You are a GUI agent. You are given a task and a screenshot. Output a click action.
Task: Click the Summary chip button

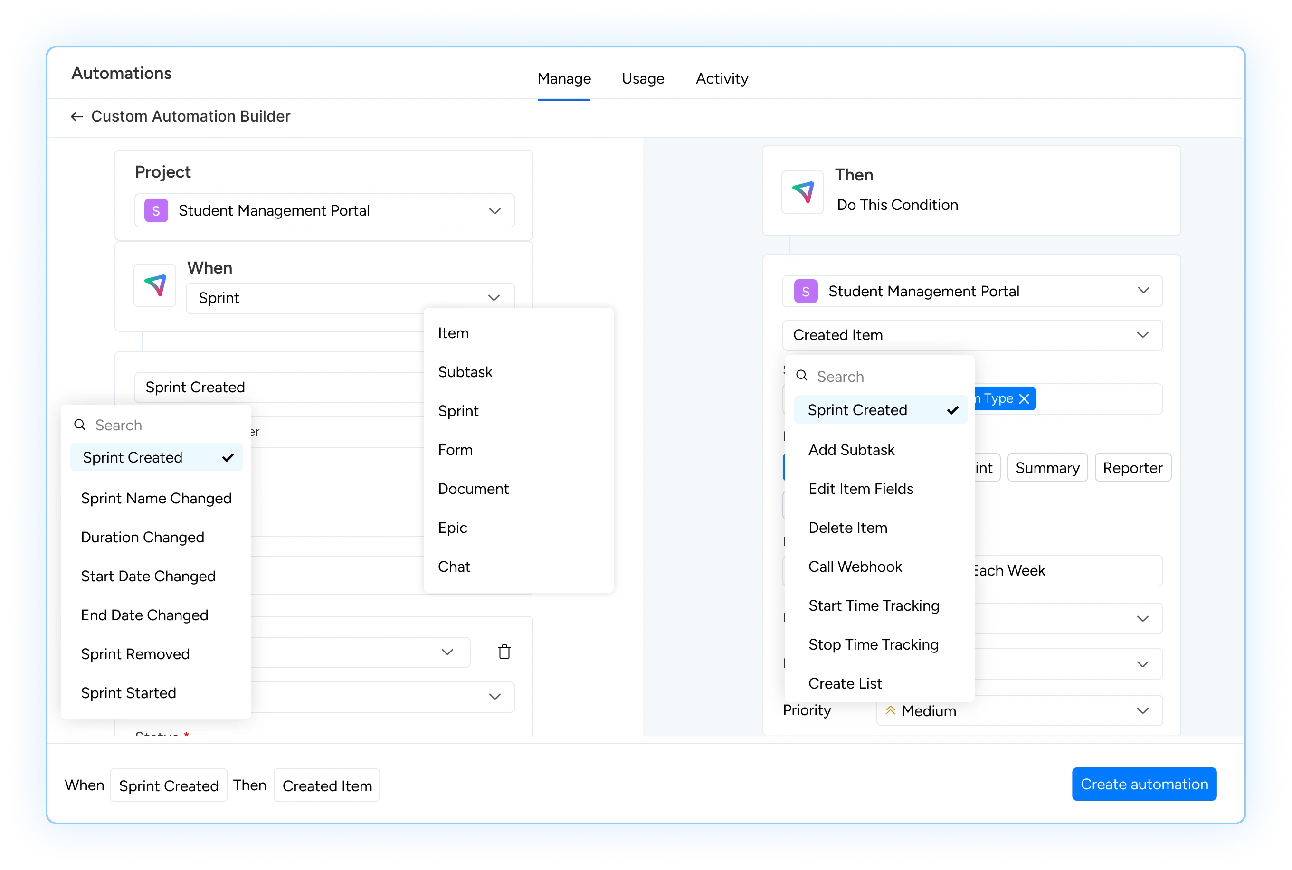click(1047, 468)
